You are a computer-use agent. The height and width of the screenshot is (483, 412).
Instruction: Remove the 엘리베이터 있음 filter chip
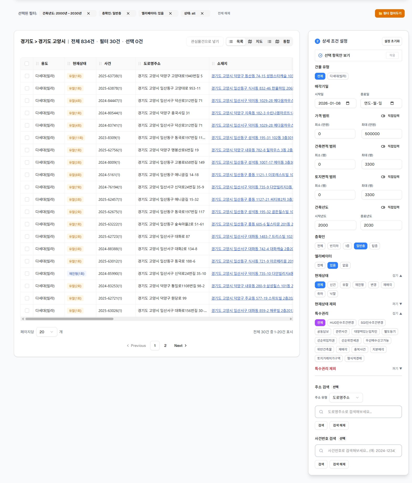[170, 13]
